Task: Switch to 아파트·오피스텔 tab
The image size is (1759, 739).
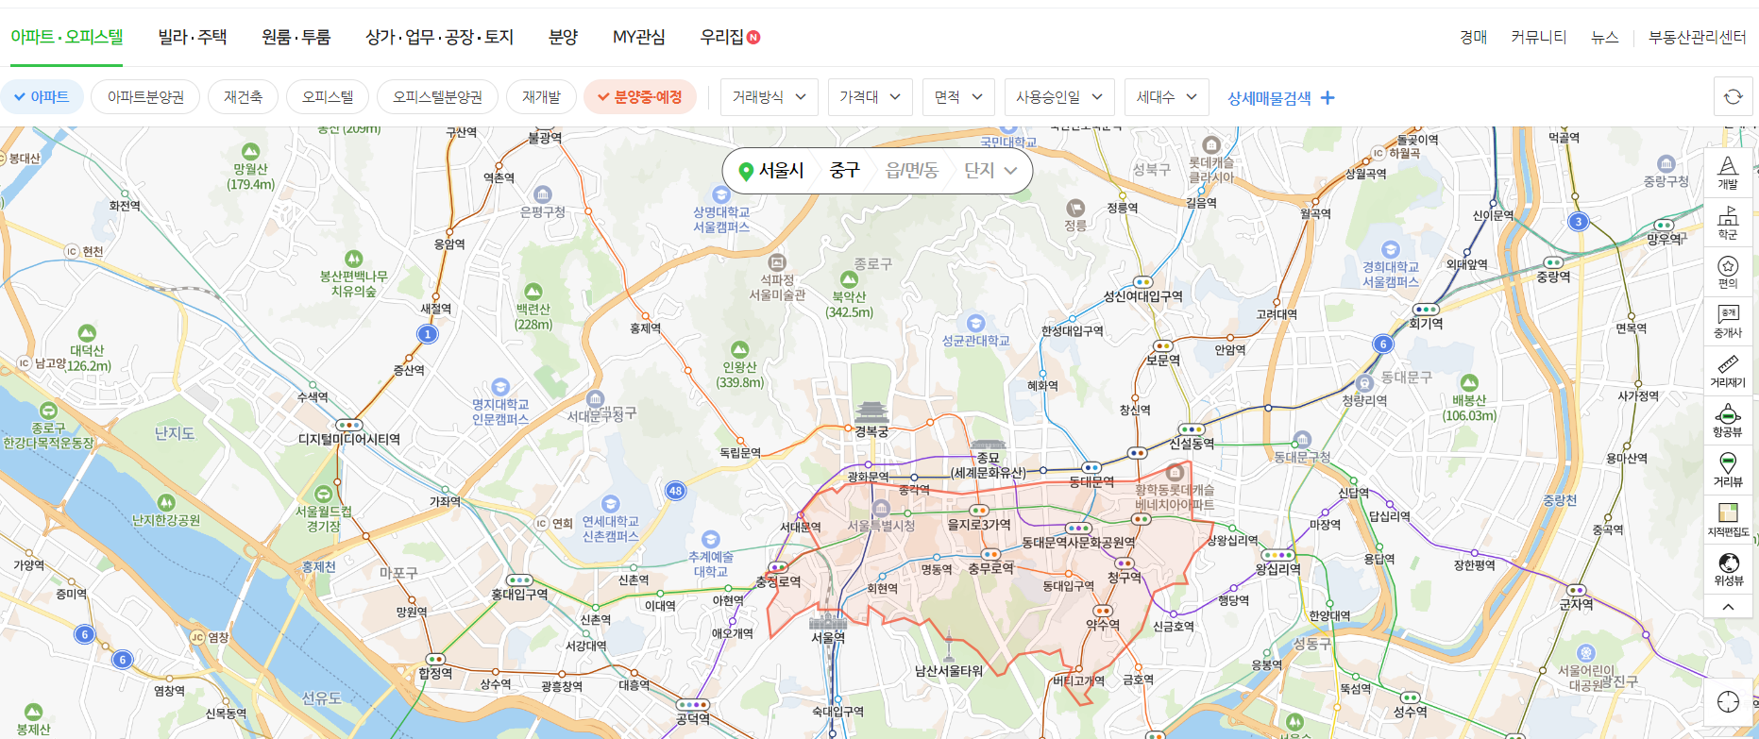Action: (x=67, y=37)
